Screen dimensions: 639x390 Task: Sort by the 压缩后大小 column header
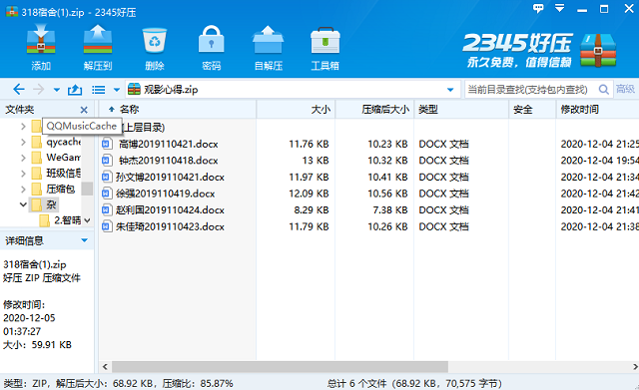click(x=374, y=109)
